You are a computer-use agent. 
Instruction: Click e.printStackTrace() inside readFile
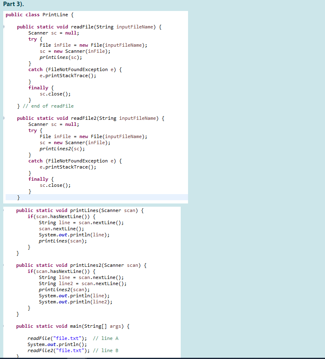tap(68, 76)
